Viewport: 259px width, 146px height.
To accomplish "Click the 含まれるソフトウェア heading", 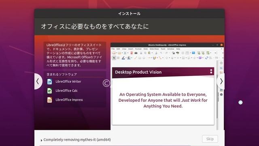I will coord(62,74).
